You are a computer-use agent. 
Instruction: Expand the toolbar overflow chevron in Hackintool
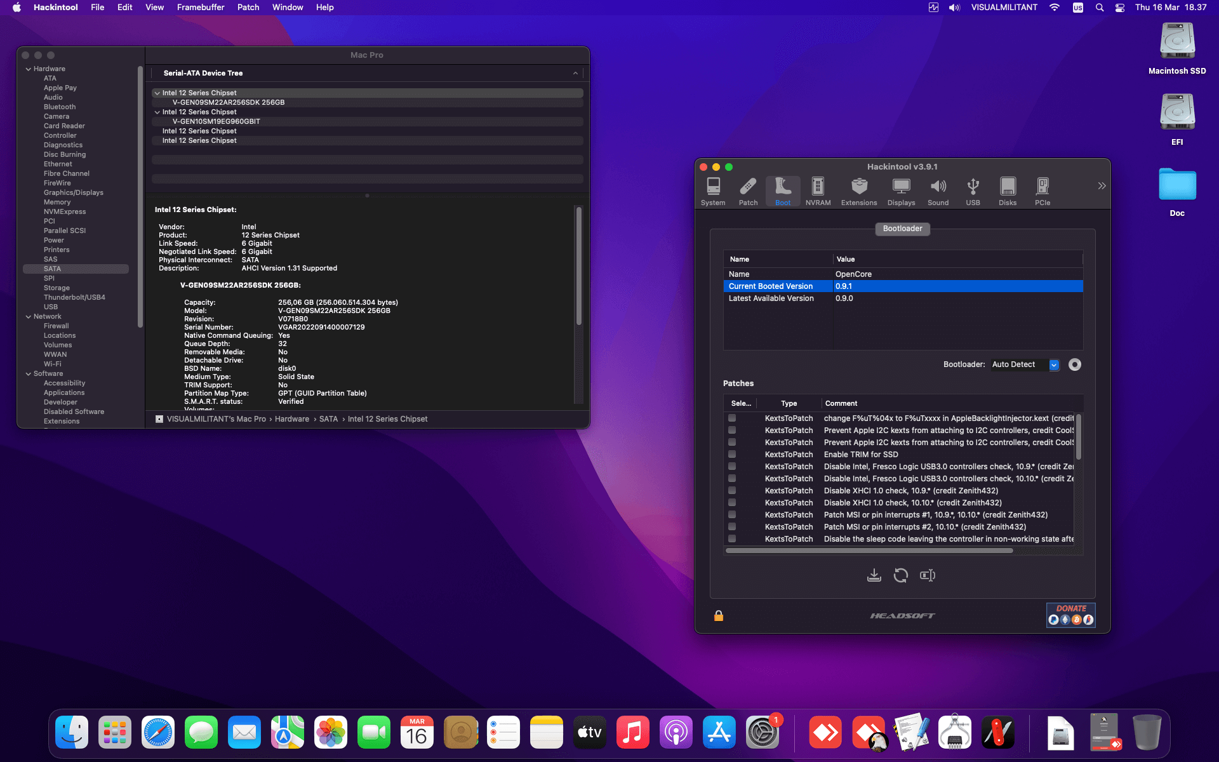pos(1102,186)
